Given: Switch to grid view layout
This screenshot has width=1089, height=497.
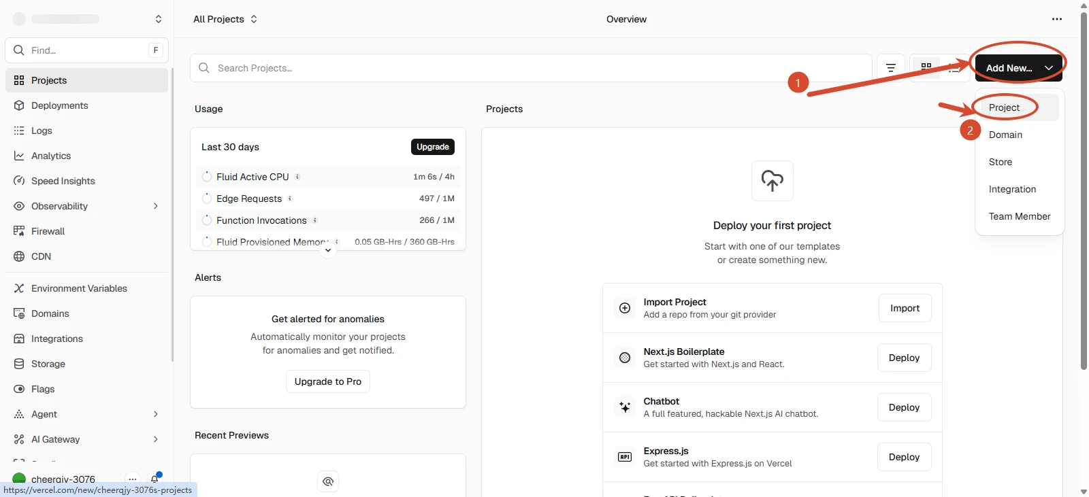Looking at the screenshot, I should pyautogui.click(x=926, y=67).
